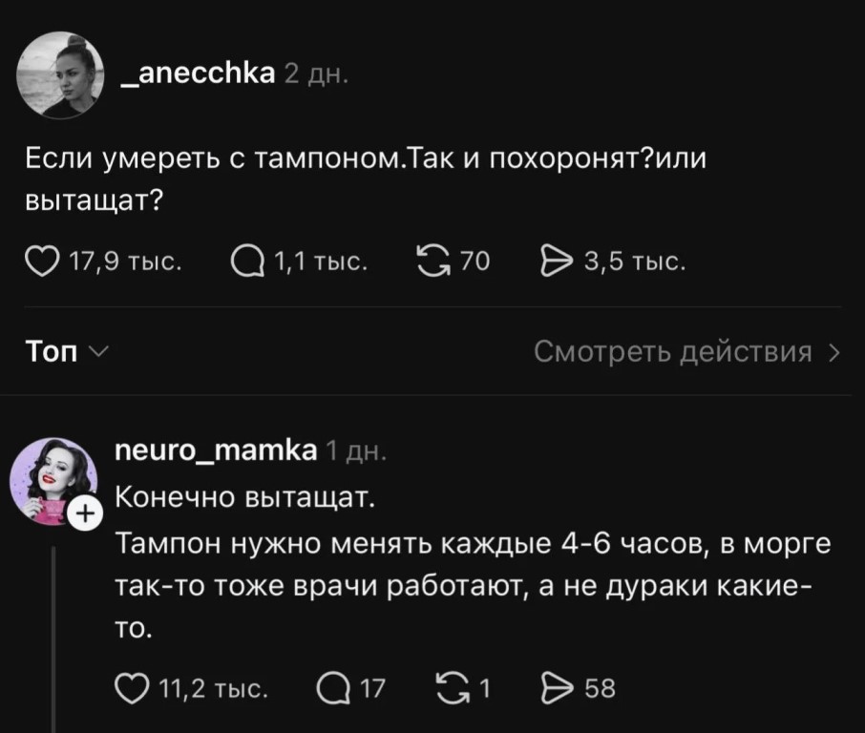This screenshot has width=865, height=733.
Task: Share the _anecchka post via send icon
Action: click(556, 260)
